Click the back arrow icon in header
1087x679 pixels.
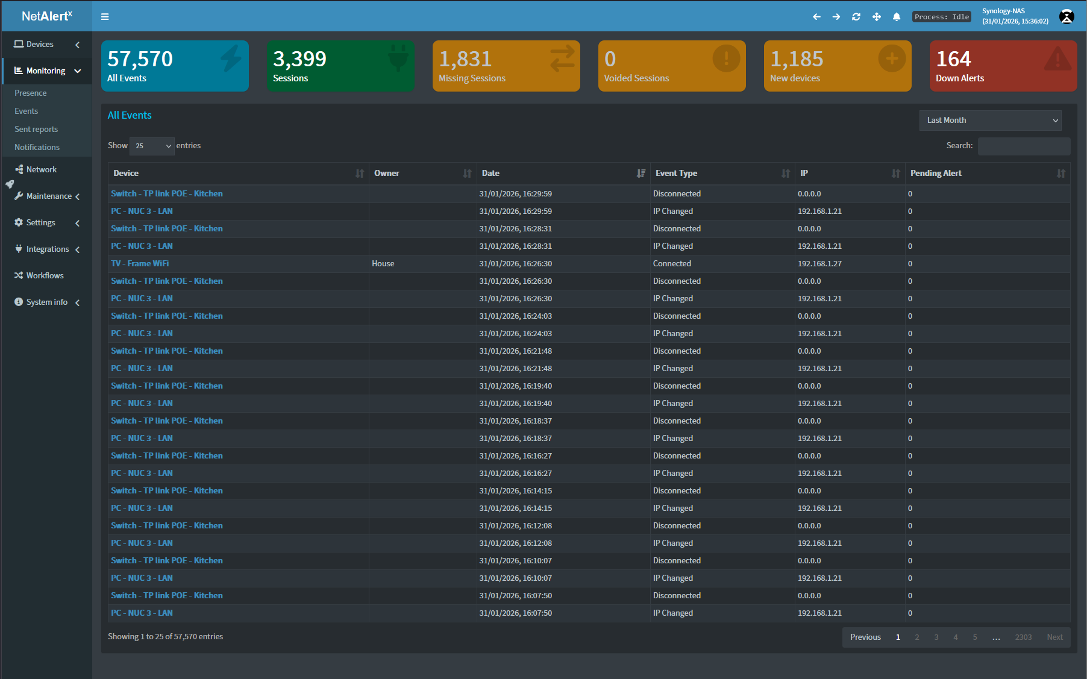pos(816,17)
